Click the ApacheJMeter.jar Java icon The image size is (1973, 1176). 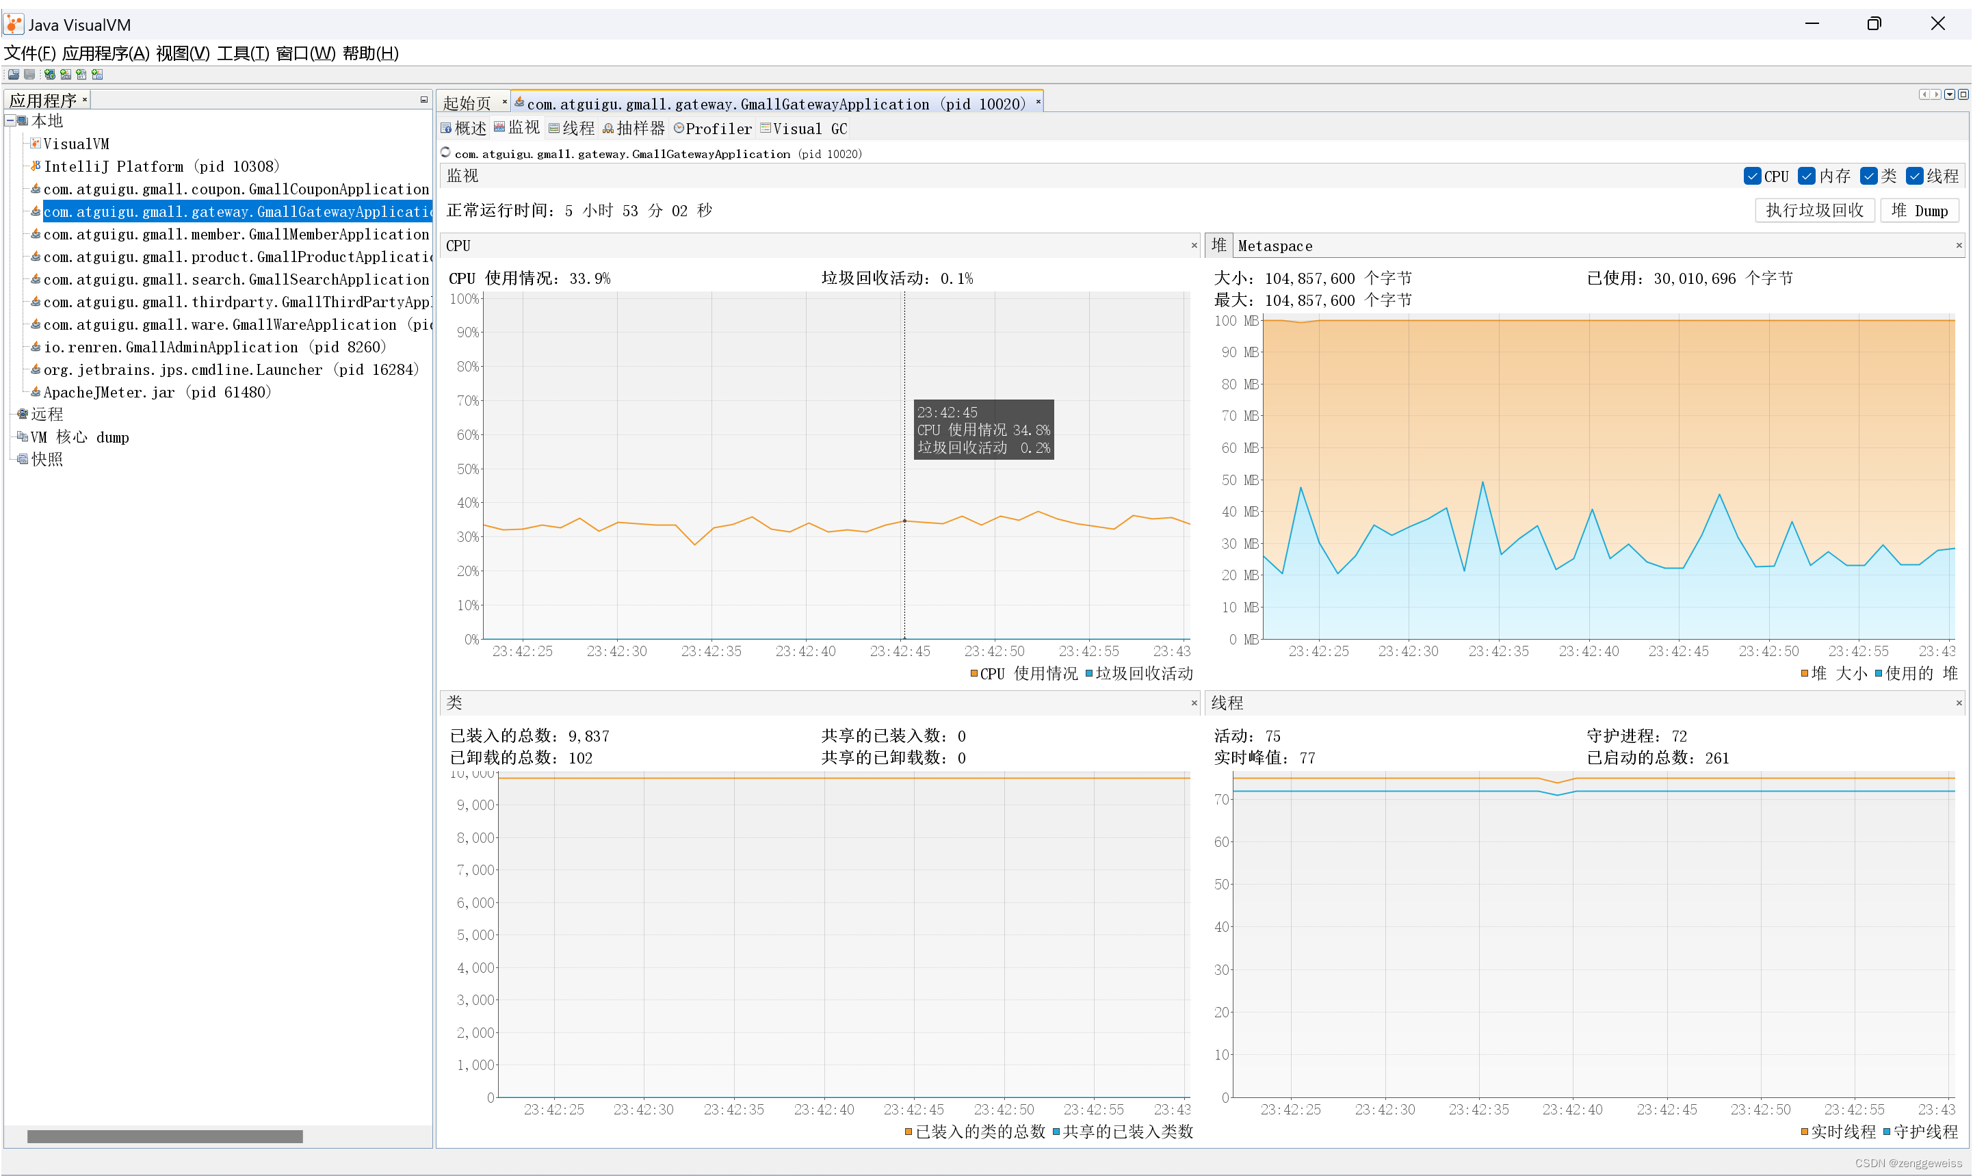click(x=36, y=392)
